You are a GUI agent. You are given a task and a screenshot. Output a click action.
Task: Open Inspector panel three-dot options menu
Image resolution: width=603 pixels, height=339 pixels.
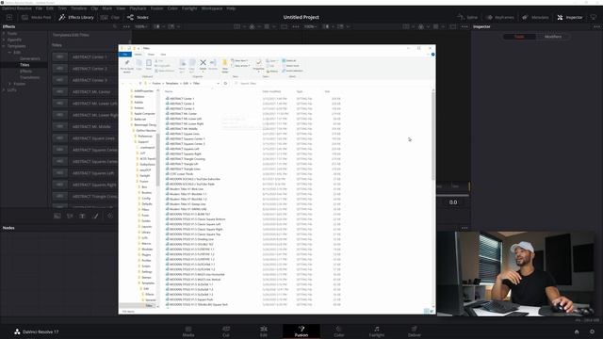[596, 26]
